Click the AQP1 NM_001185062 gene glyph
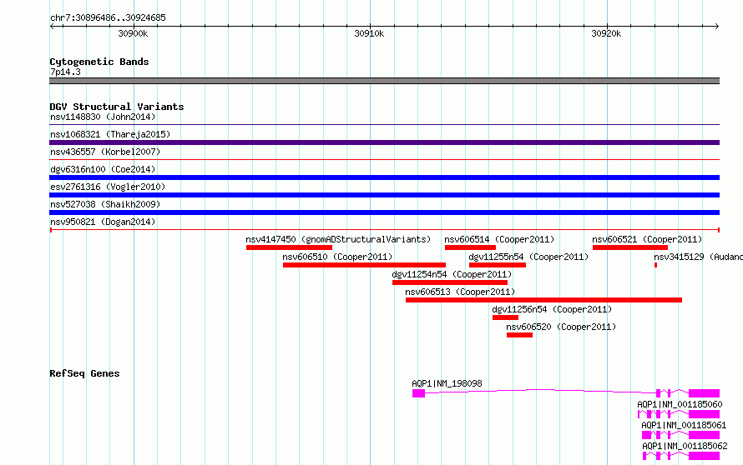This screenshot has height=465, width=743. pyautogui.click(x=681, y=456)
